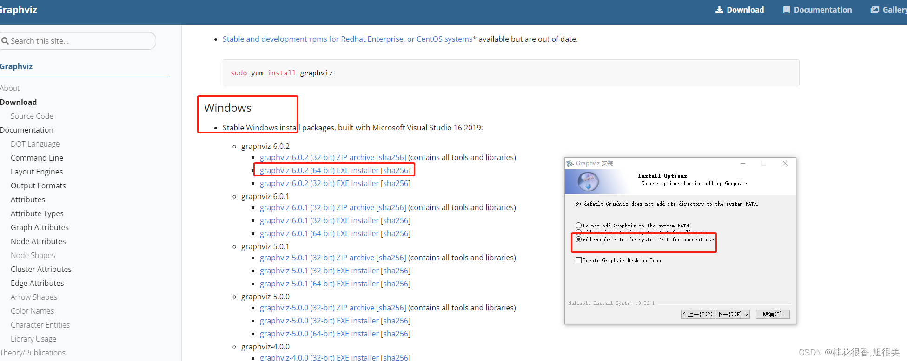Open Layout Engines in the sidebar
Image resolution: width=907 pixels, height=361 pixels.
pyautogui.click(x=37, y=172)
